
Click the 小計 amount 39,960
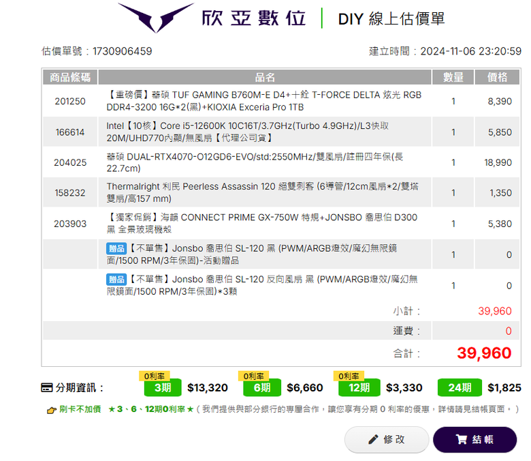(495, 311)
